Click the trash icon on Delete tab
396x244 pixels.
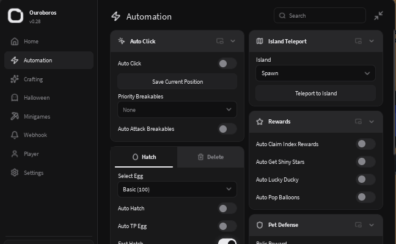200,157
